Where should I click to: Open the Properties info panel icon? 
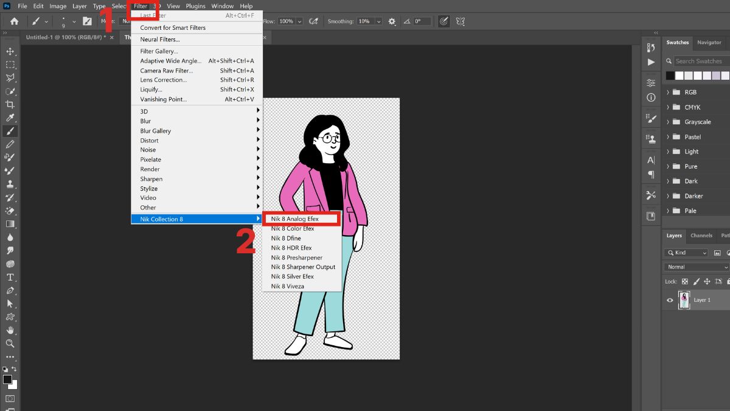[651, 97]
